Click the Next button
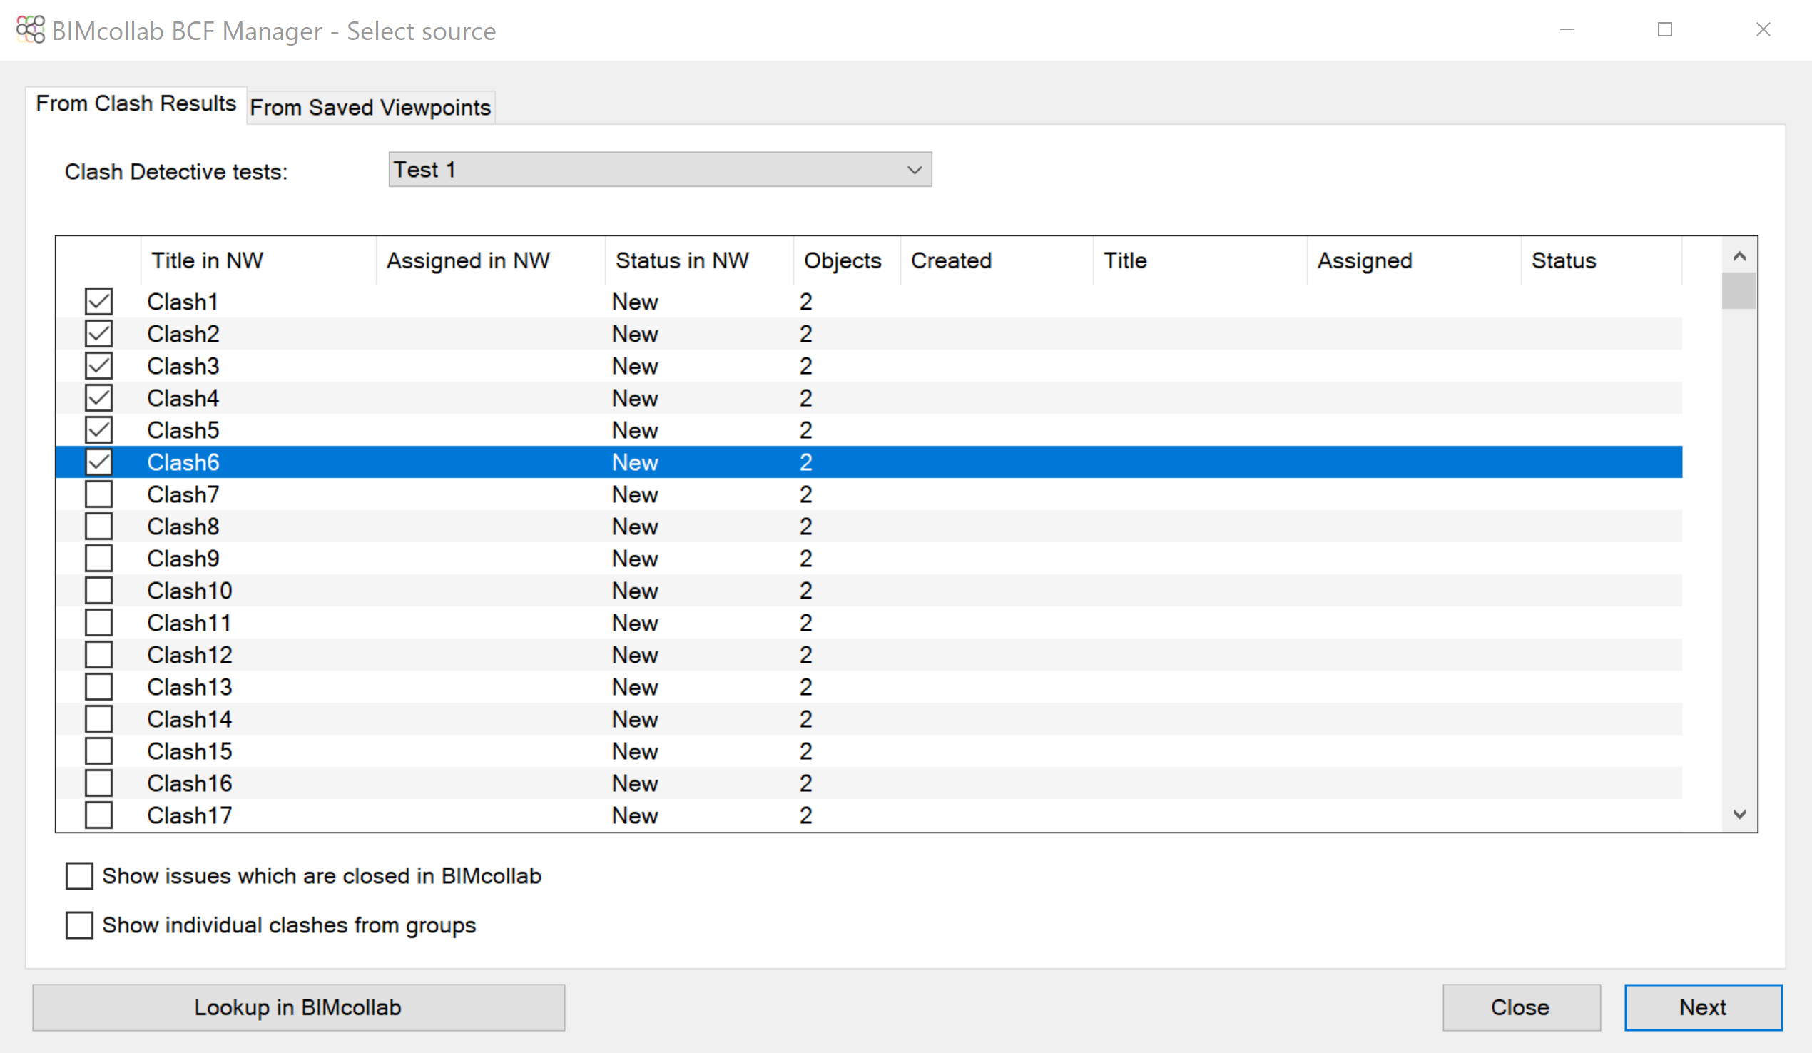Image resolution: width=1812 pixels, height=1053 pixels. [1704, 1007]
